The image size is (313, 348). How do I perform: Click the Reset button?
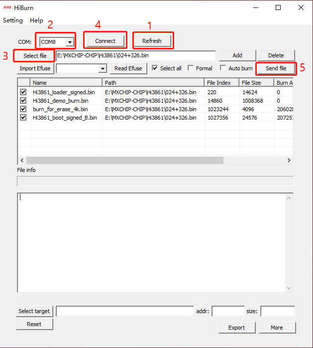tap(34, 324)
